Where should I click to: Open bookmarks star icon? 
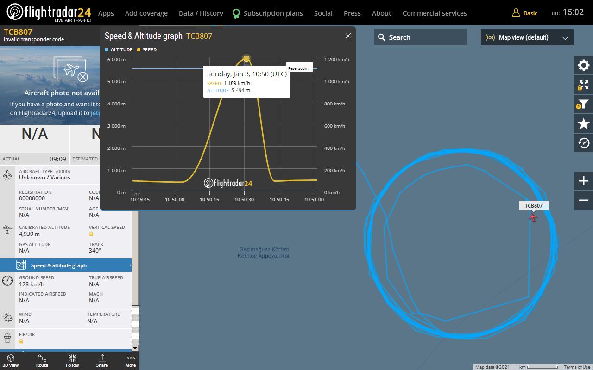[x=584, y=124]
